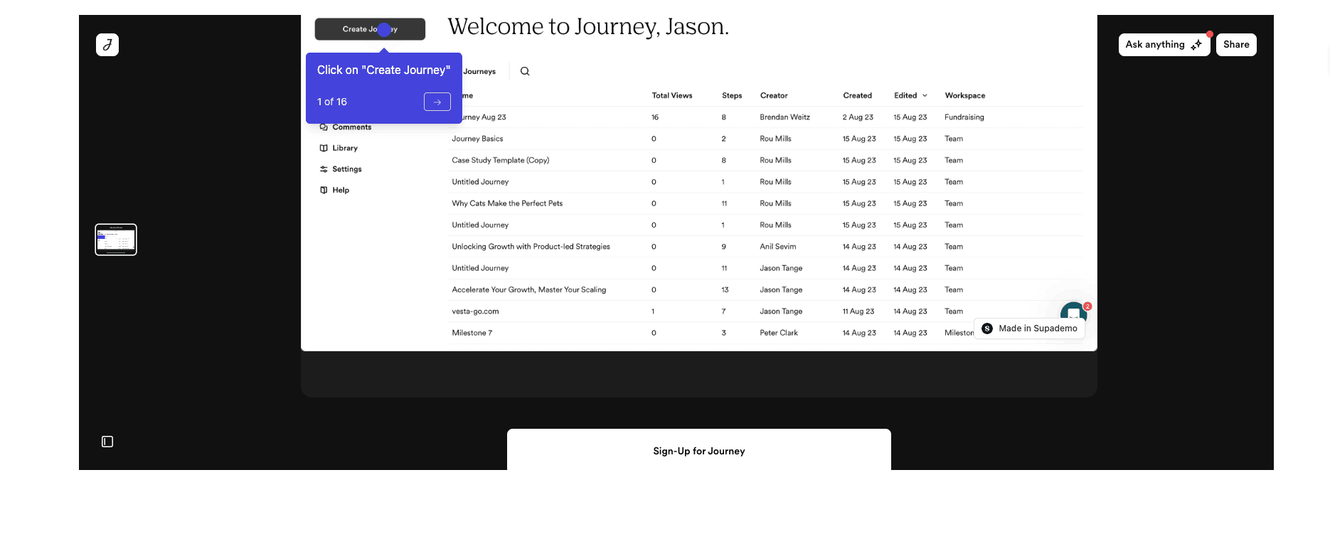Select the slide thumbnail in left rail
The image size is (1330, 534).
(116, 240)
